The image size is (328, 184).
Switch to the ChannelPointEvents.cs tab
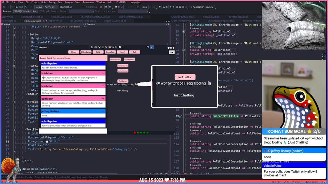point(183,17)
